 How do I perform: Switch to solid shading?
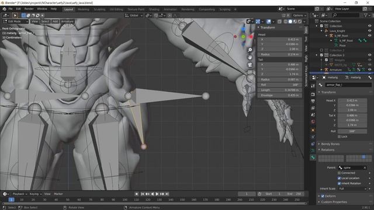click(290, 22)
